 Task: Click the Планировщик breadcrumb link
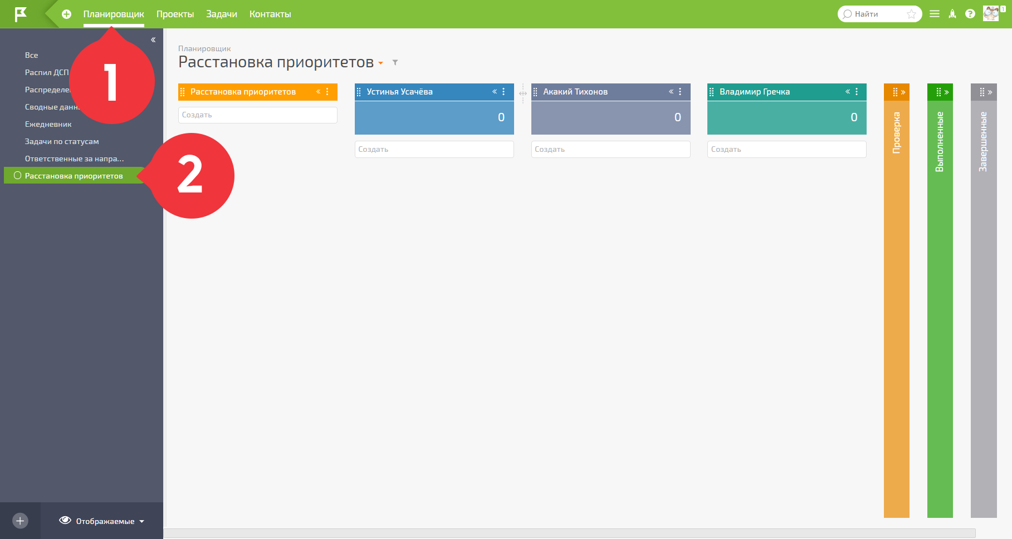coord(204,49)
